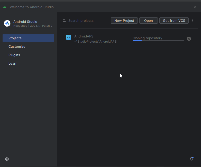
Task: Open the settings gear options menu
Action: click(x=7, y=159)
